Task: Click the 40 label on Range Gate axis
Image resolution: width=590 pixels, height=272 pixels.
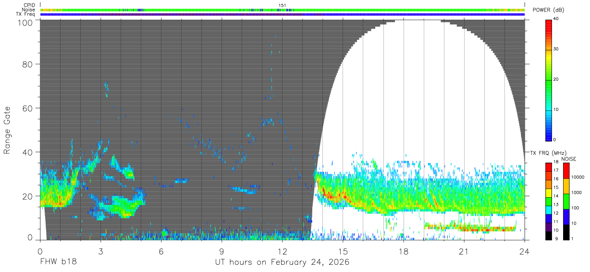Action: tap(28, 152)
